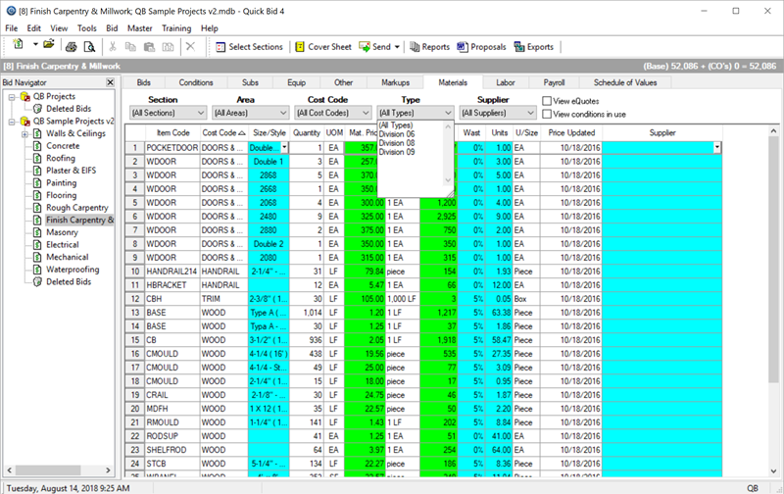Click the Delete X toolbar icon

[x=190, y=46]
